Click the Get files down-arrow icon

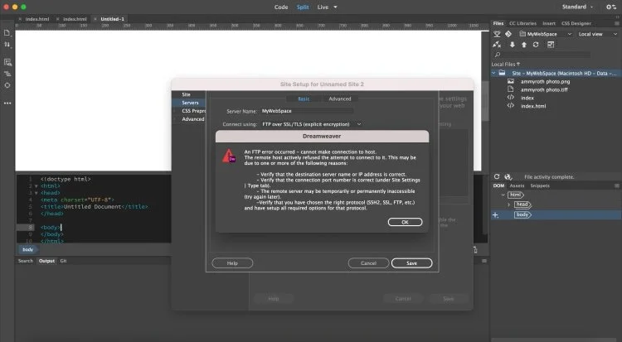[513, 45]
